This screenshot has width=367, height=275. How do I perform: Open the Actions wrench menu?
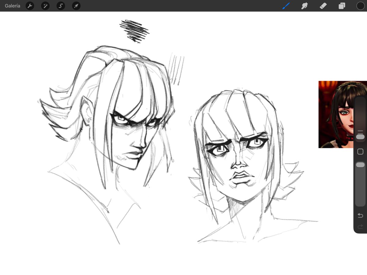point(30,6)
